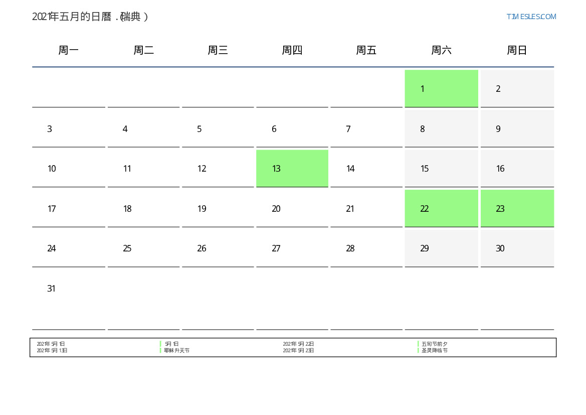Click the green marker beside 耶稣升天节

pyautogui.click(x=160, y=351)
